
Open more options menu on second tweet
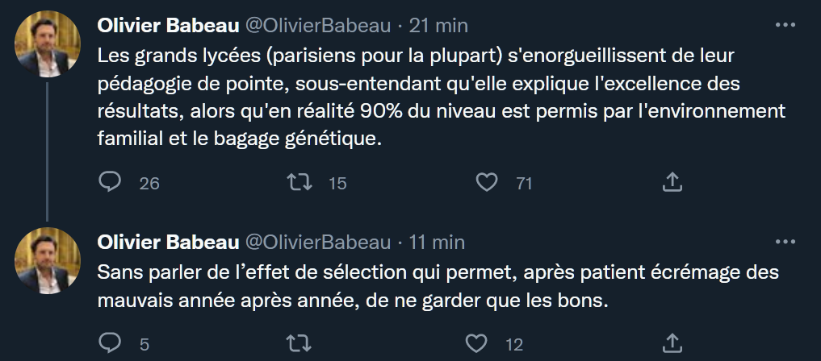(785, 241)
